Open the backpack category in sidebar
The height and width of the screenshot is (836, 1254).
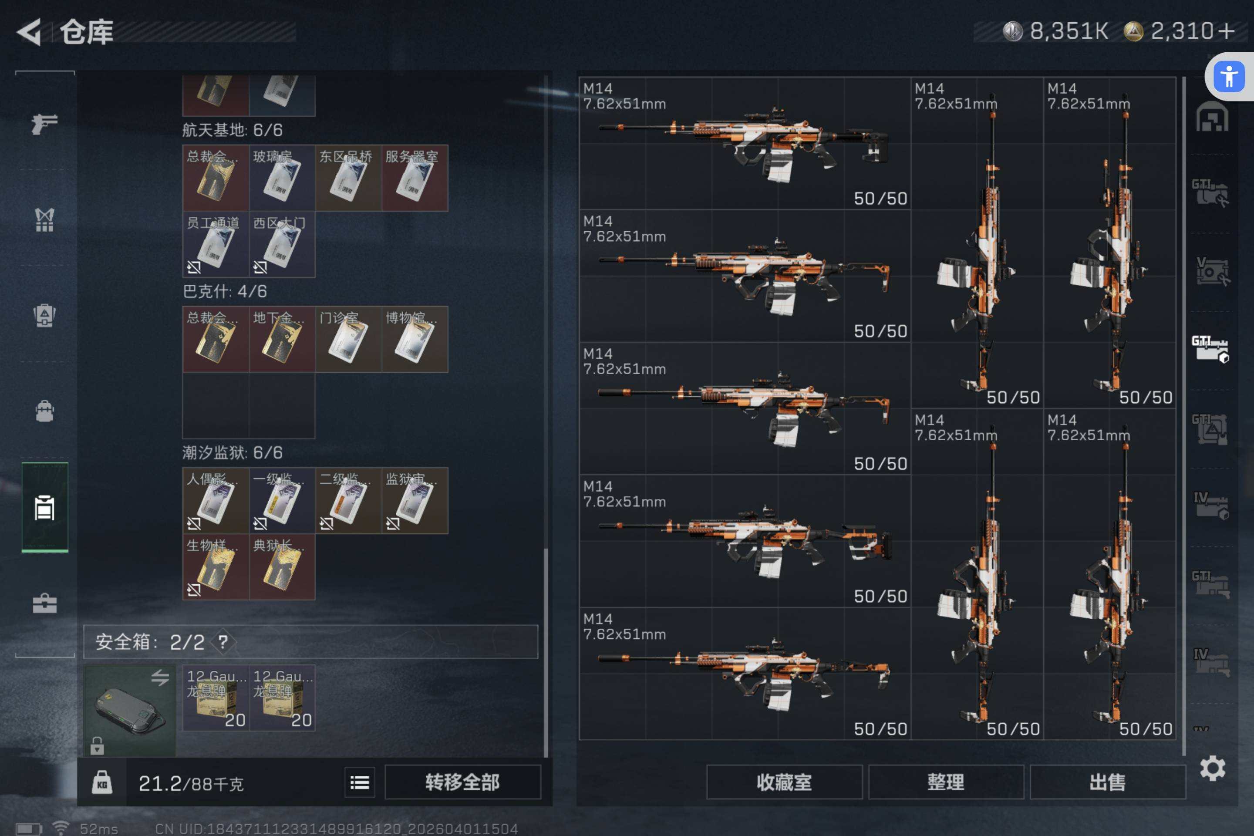tap(45, 411)
